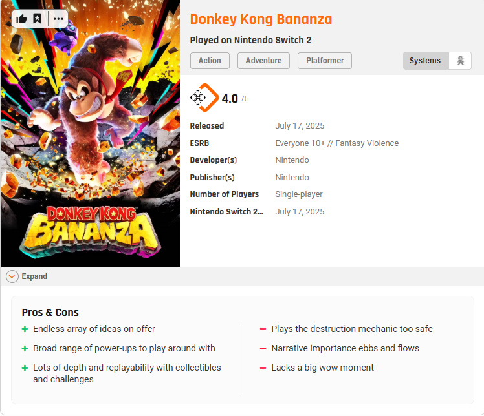The width and height of the screenshot is (484, 416).
Task: Open the Donkey Kong Bananza title link
Action: (x=261, y=19)
